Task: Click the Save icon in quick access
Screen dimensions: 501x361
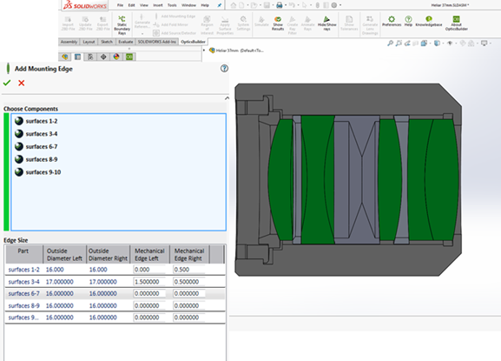Action: 267,5
